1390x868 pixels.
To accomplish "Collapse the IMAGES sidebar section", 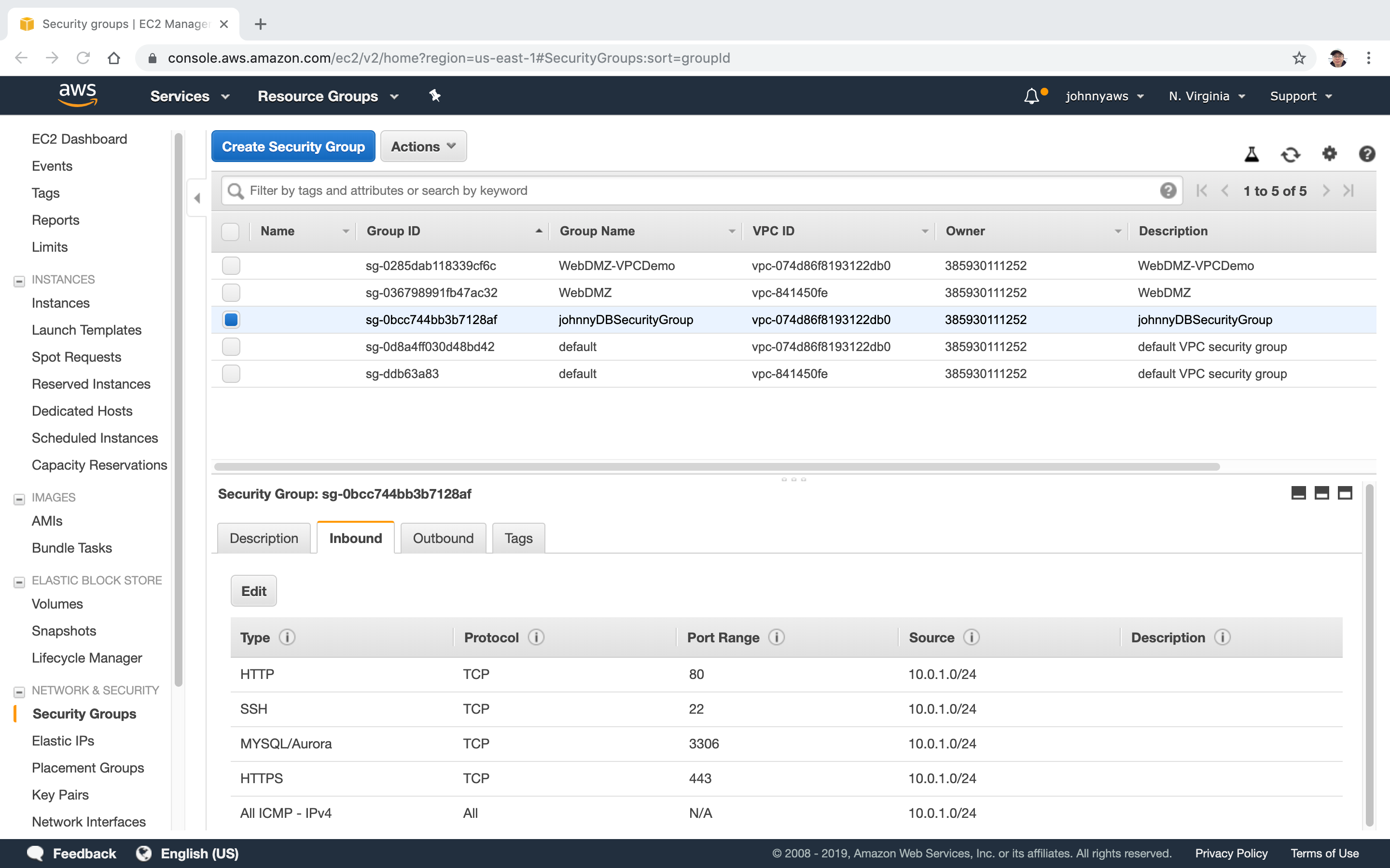I will pos(19,500).
